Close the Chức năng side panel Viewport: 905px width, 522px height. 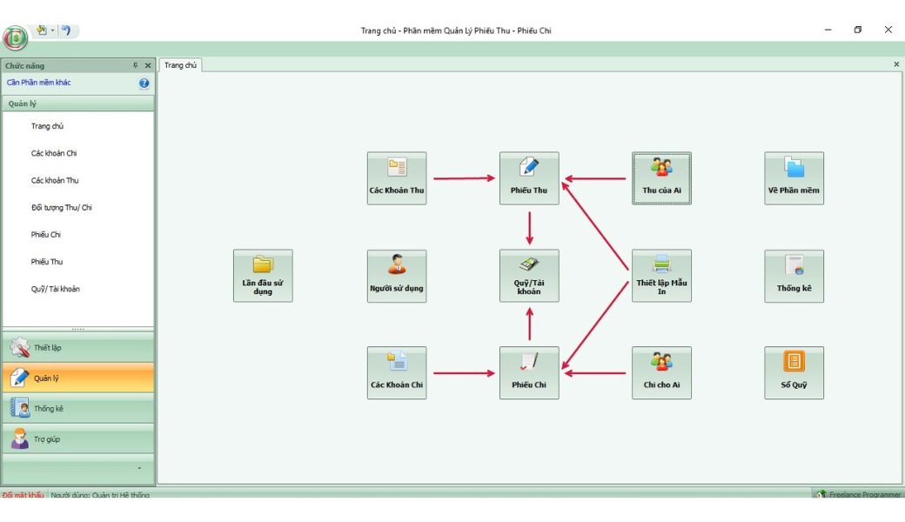[x=148, y=65]
